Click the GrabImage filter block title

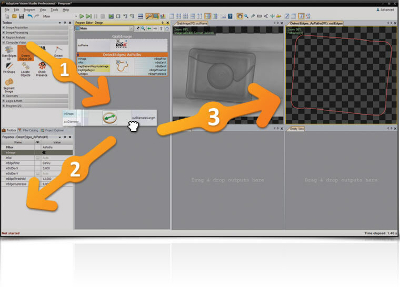[x=122, y=36]
